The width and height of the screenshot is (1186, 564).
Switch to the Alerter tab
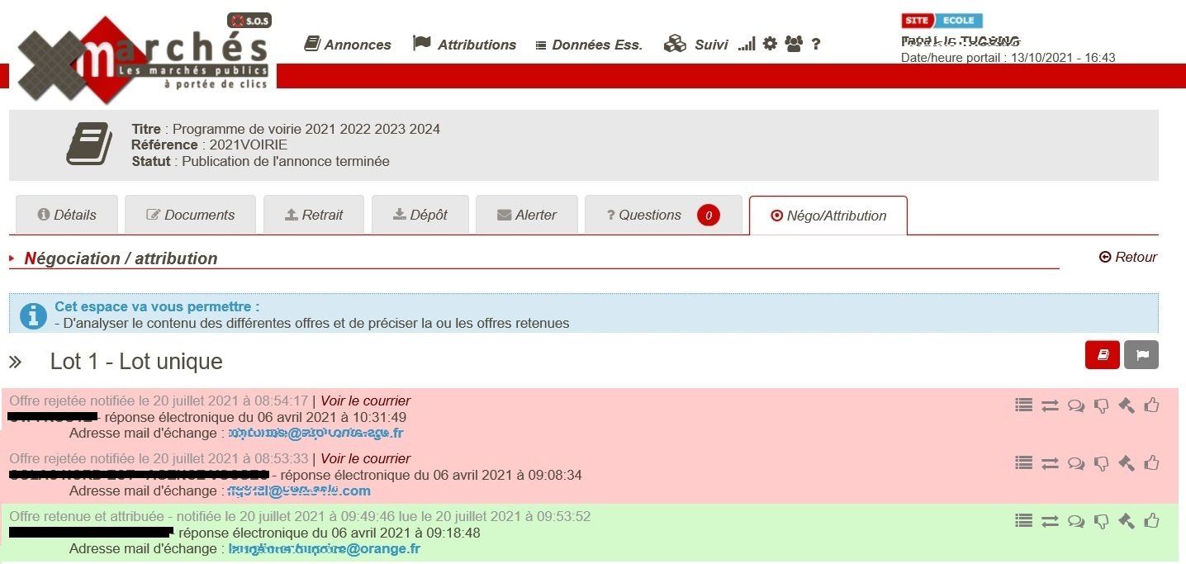point(527,215)
